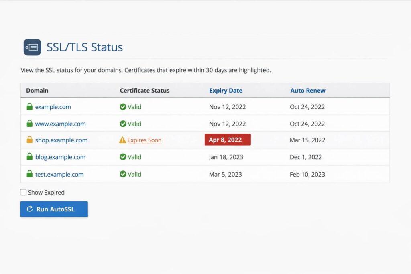Click green checkmark icon in test.example.com row
Screen dimensions: 411x274
(123, 174)
